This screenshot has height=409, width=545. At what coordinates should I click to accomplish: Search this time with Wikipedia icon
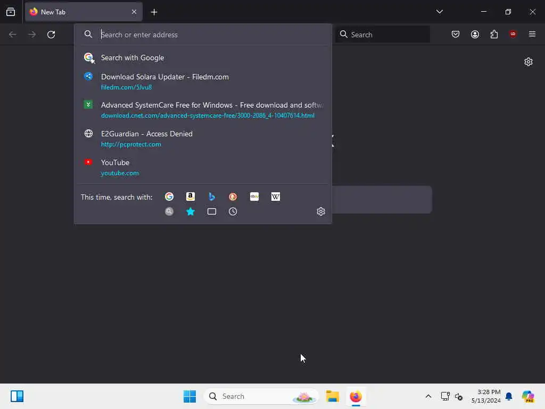coord(275,197)
